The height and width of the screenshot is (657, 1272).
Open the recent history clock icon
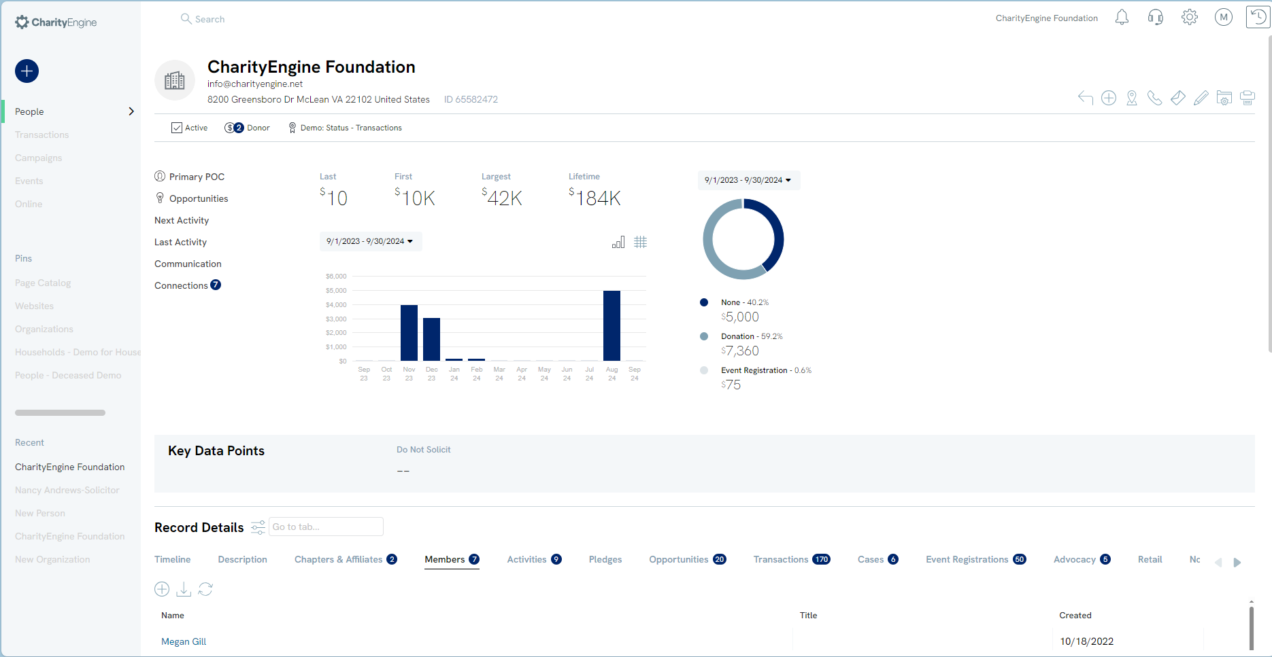(x=1258, y=17)
